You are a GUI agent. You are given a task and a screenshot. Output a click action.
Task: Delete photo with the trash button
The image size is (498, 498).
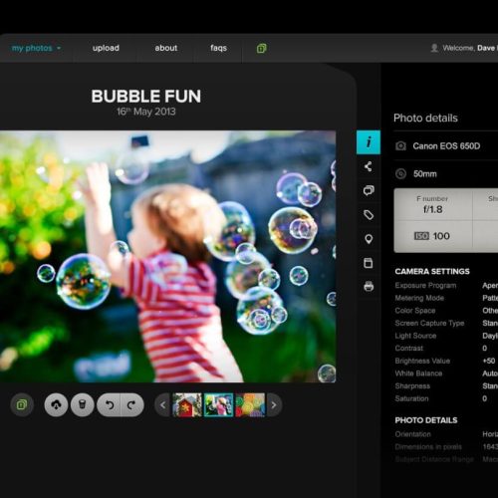tap(82, 404)
